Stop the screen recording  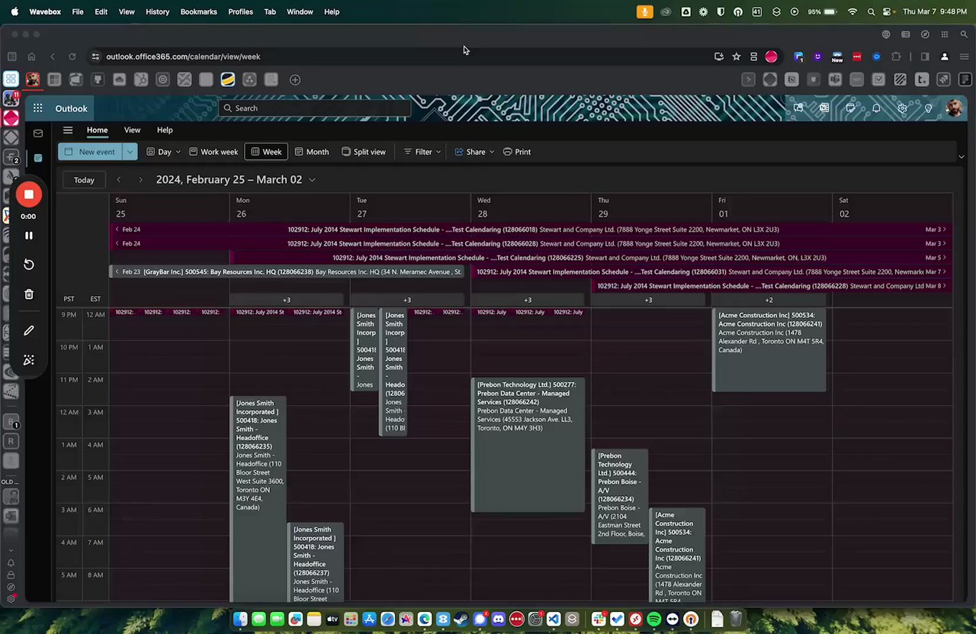pyautogui.click(x=29, y=195)
